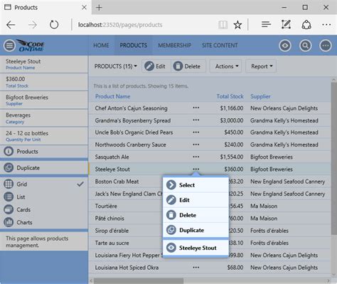Click the Duplicate icon in the sidebar
This screenshot has width=337, height=284.
pyautogui.click(x=9, y=168)
